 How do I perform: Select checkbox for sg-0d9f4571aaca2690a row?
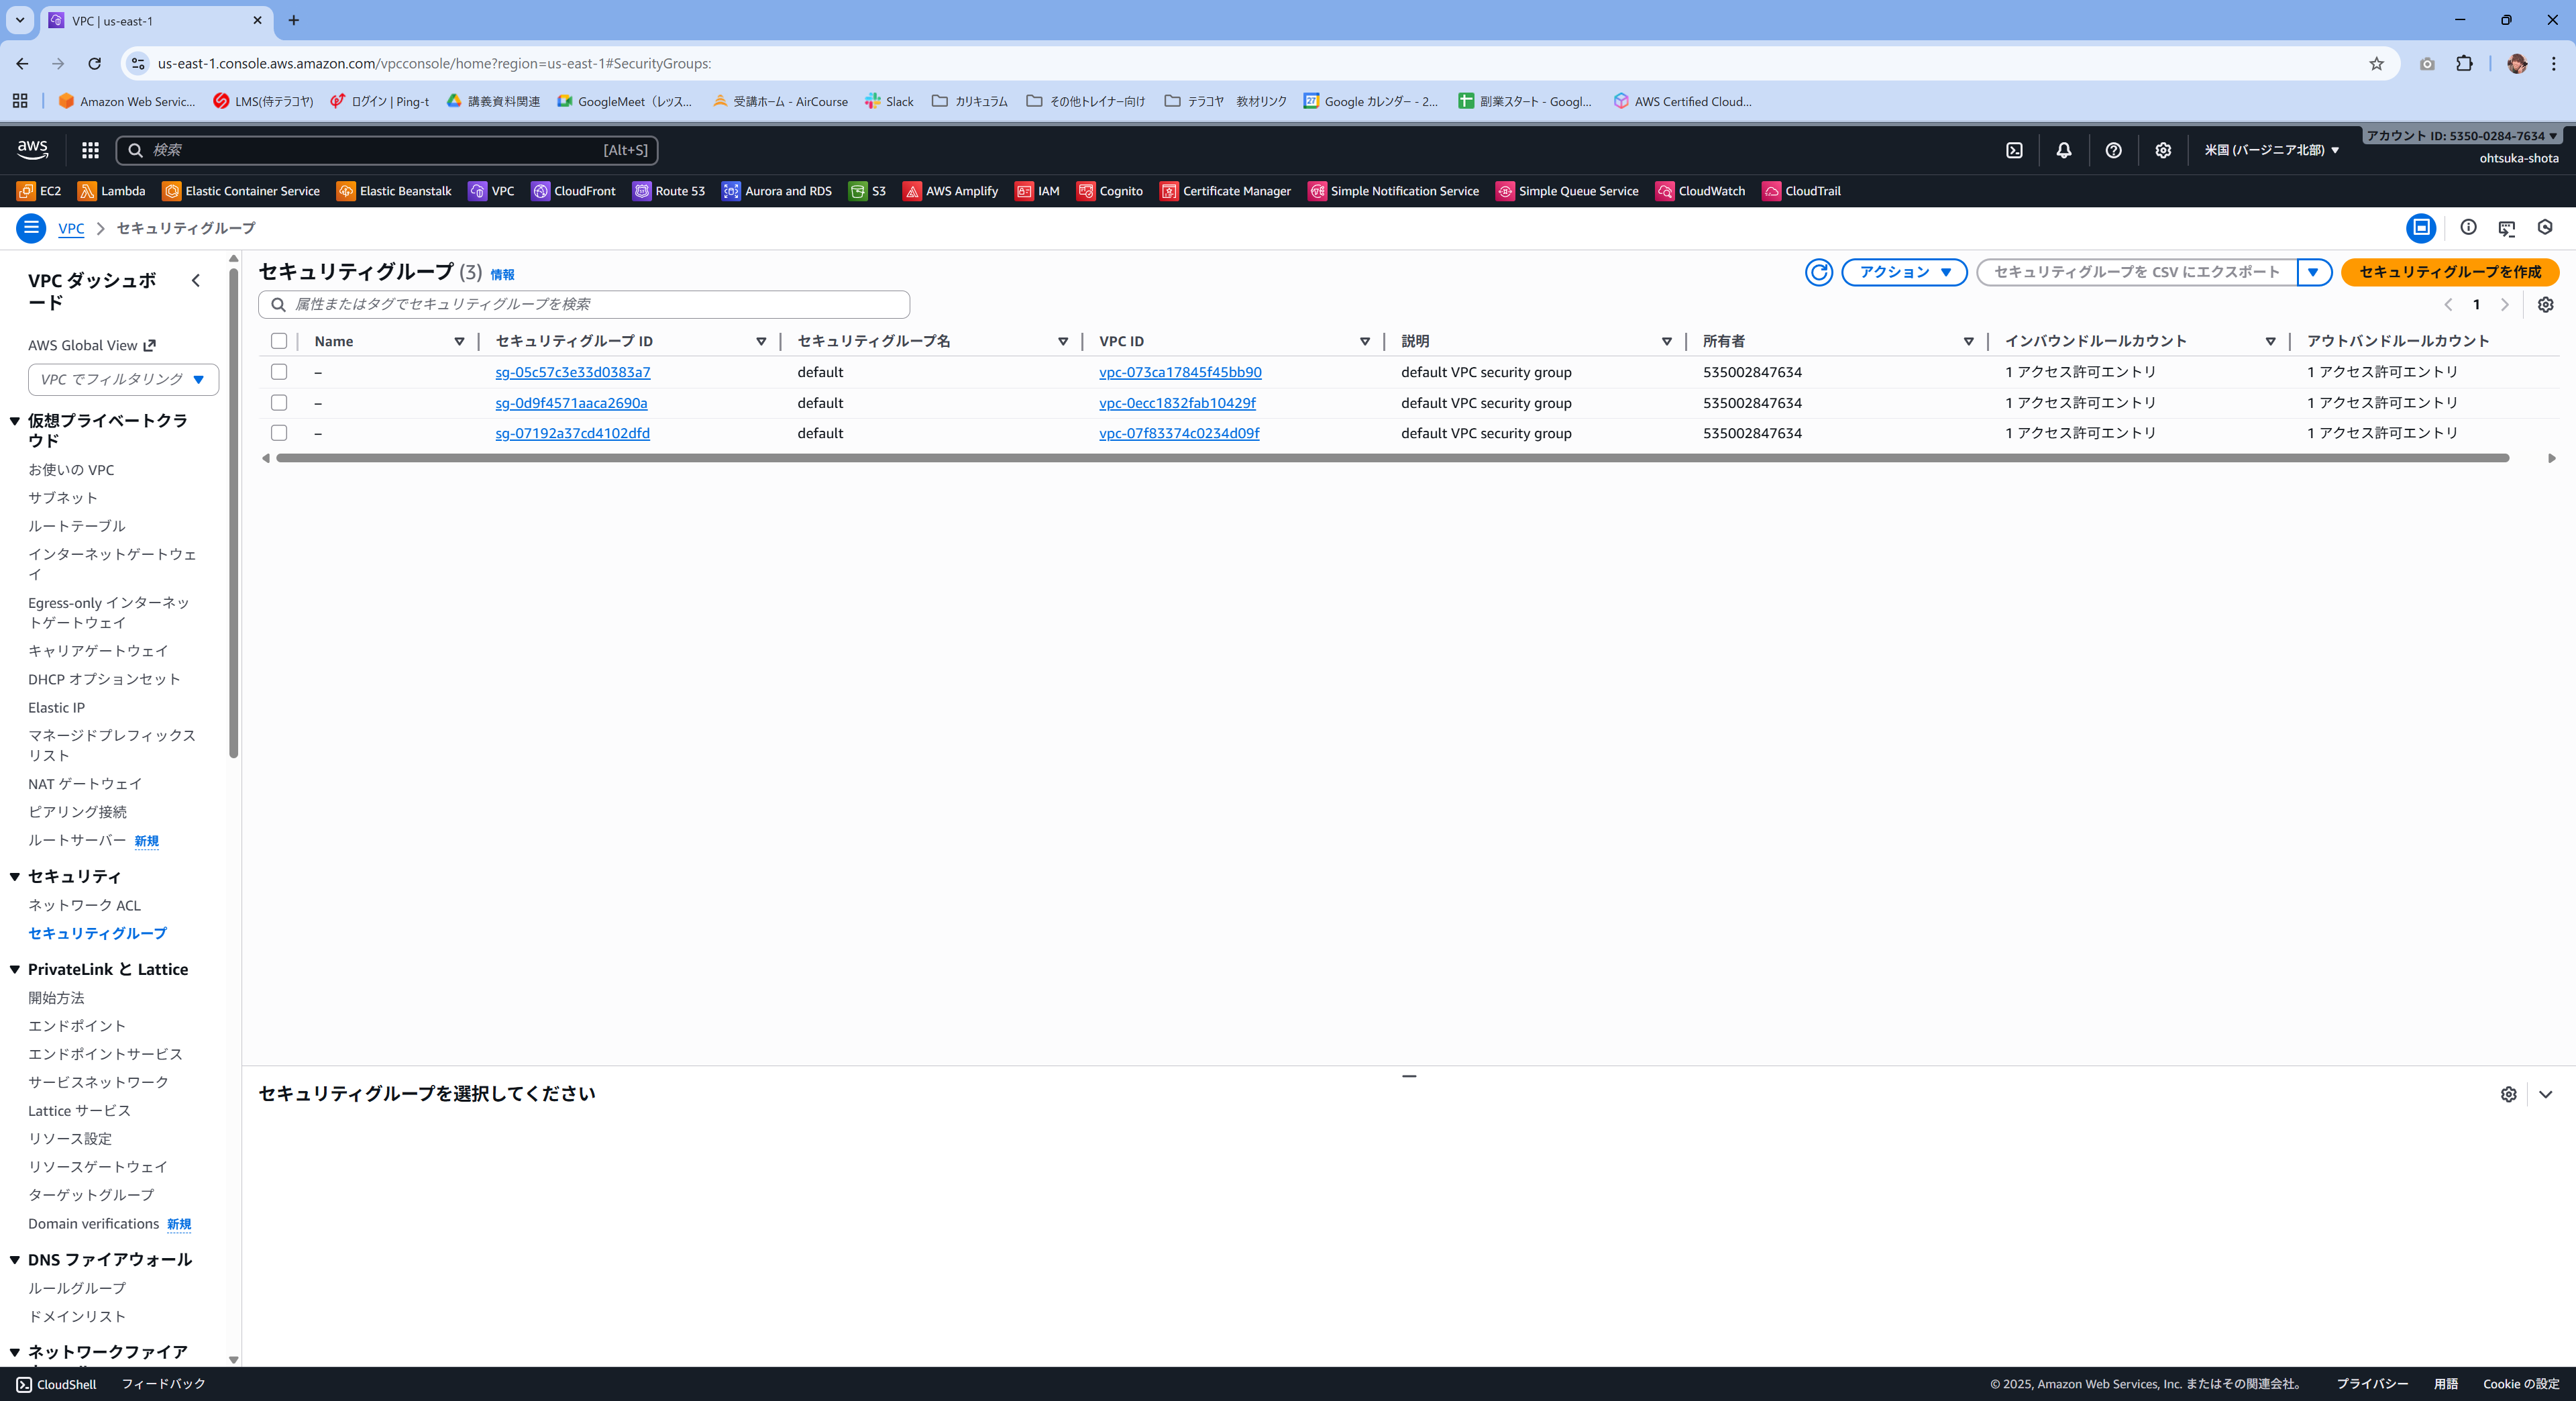pos(279,403)
